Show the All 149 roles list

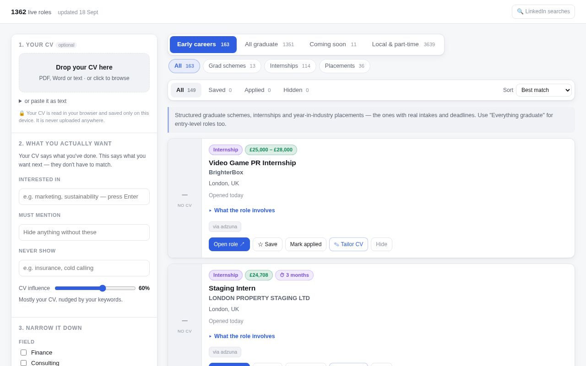pyautogui.click(x=186, y=90)
